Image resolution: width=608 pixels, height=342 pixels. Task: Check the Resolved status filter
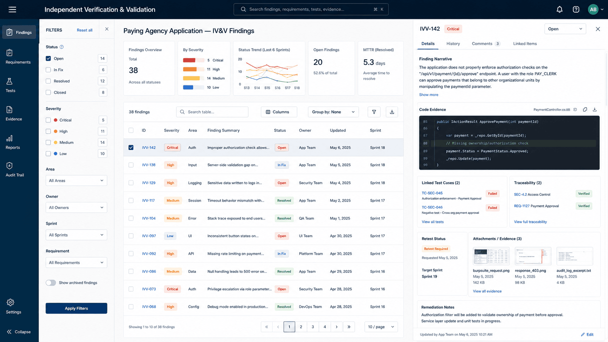click(48, 81)
